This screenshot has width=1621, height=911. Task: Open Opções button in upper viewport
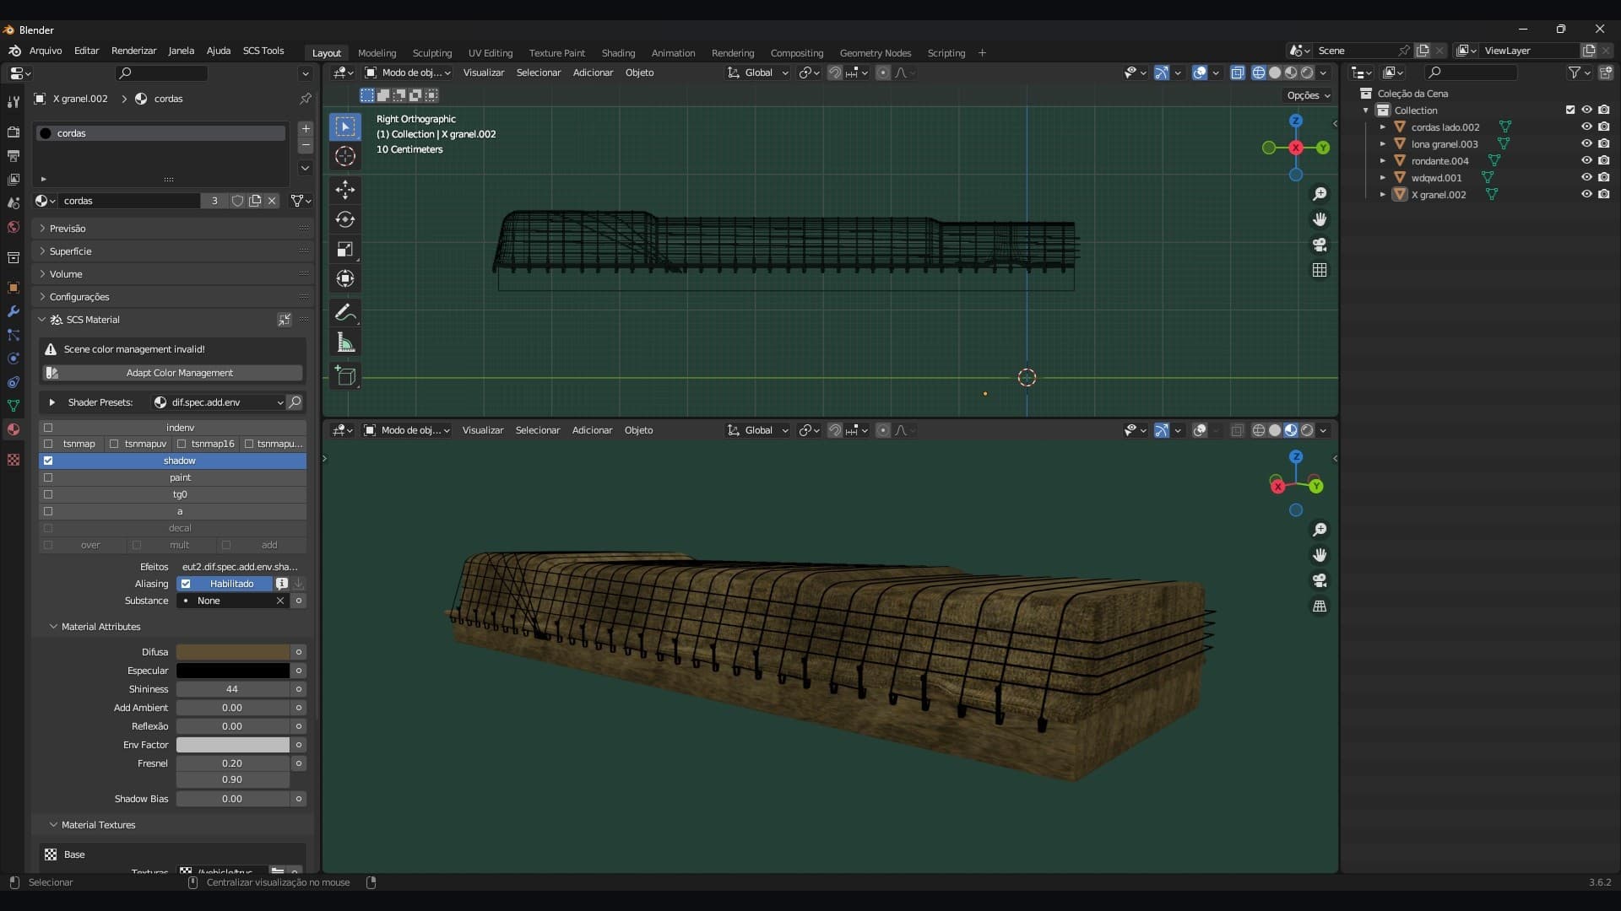pyautogui.click(x=1309, y=95)
